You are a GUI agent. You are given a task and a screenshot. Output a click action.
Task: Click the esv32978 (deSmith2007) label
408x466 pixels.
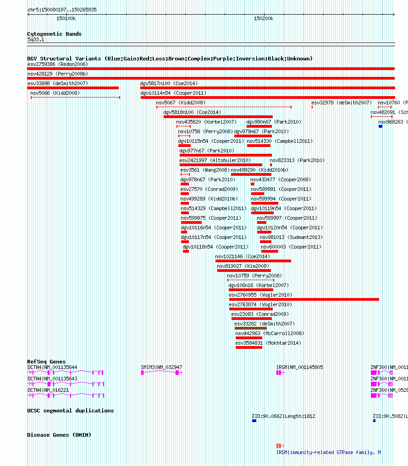pyautogui.click(x=342, y=103)
